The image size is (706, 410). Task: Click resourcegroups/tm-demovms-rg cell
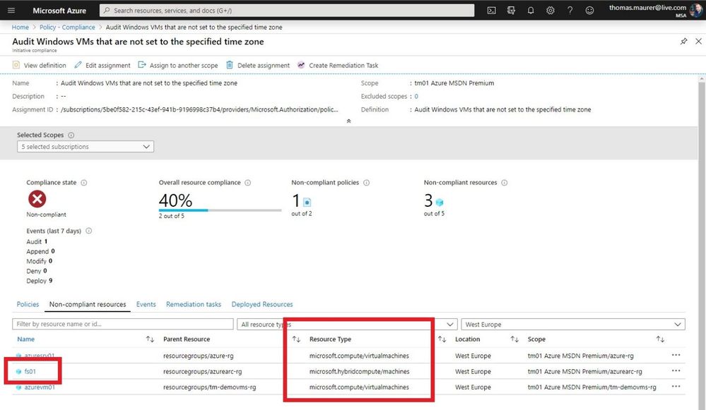click(x=209, y=387)
